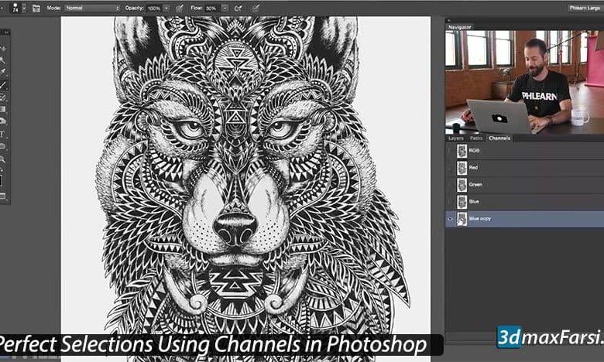Viewport: 604px width, 362px height.
Task: Click the brush size 74 preset thumbnail
Action: pyautogui.click(x=15, y=8)
